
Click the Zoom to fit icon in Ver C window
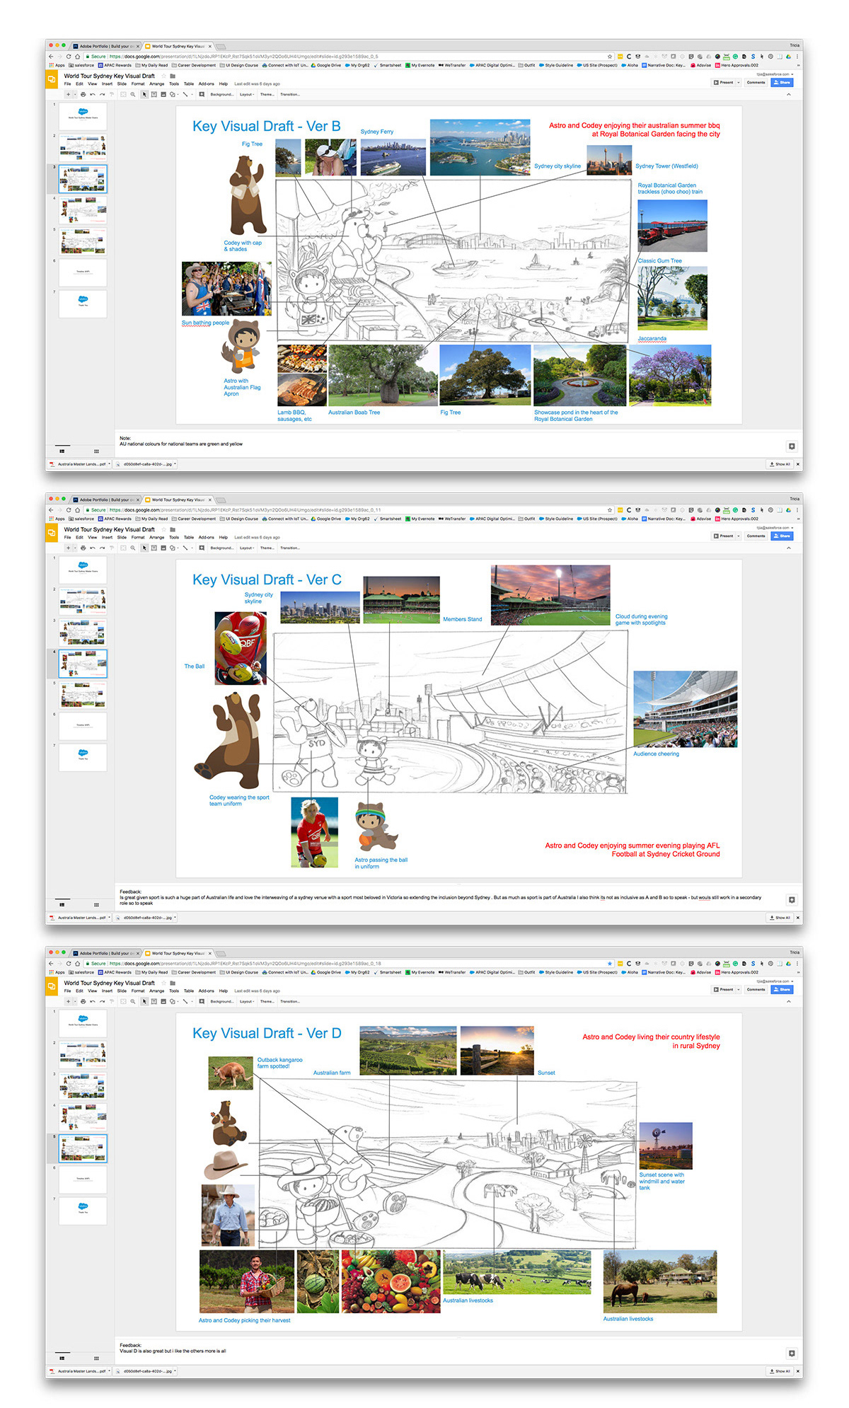click(123, 548)
